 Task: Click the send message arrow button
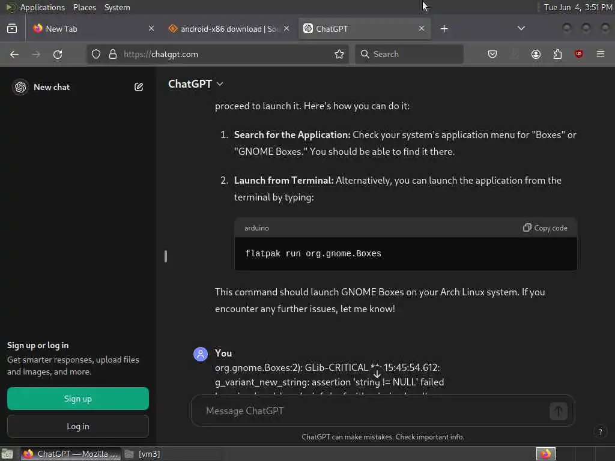point(559,411)
